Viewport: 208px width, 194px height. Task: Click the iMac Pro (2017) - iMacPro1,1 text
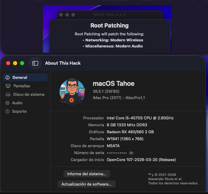click(119, 98)
